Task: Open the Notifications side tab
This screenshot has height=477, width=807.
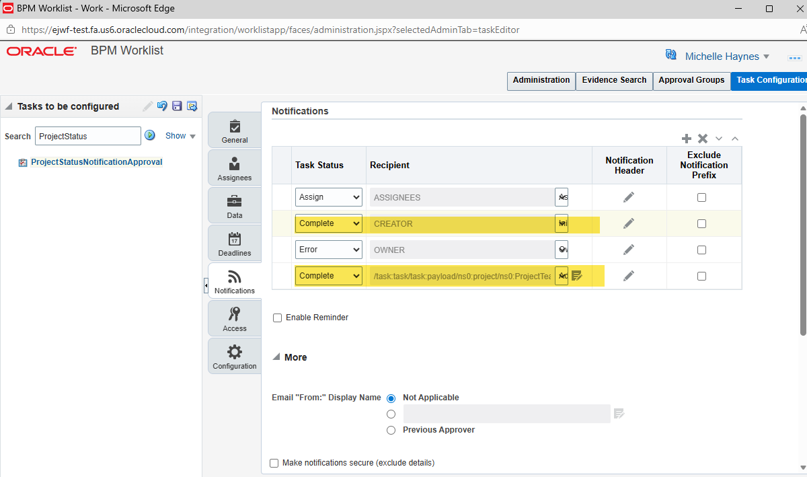Action: pyautogui.click(x=235, y=282)
